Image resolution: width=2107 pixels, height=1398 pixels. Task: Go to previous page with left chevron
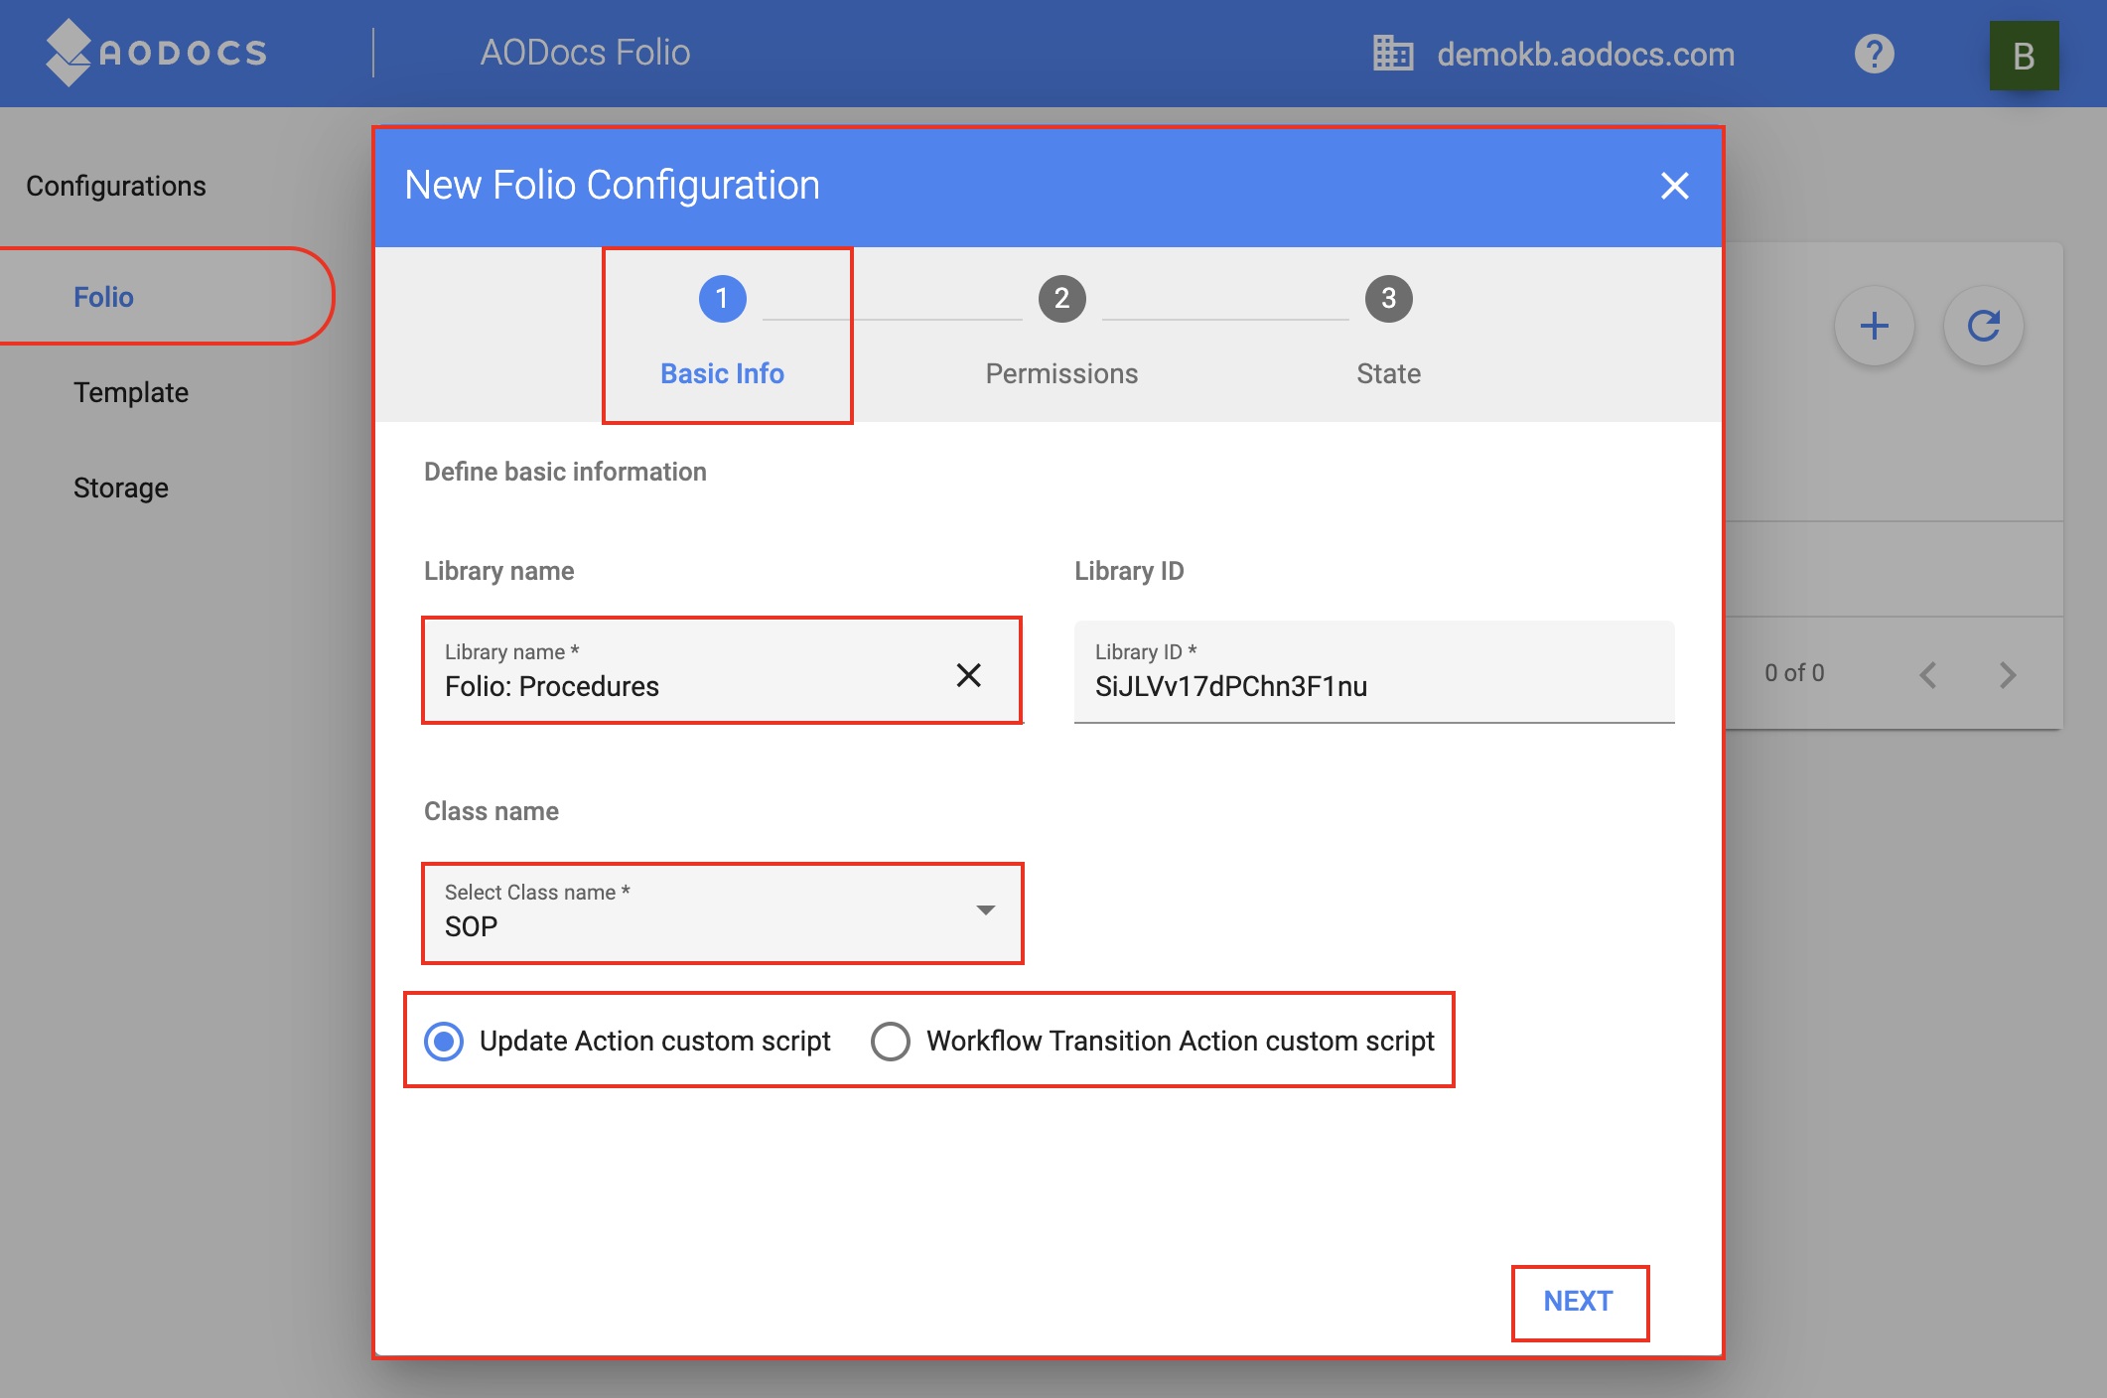click(x=1927, y=674)
